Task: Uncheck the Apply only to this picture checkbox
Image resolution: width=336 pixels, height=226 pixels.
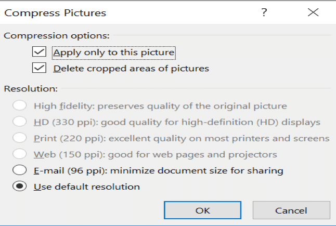Action: point(39,51)
